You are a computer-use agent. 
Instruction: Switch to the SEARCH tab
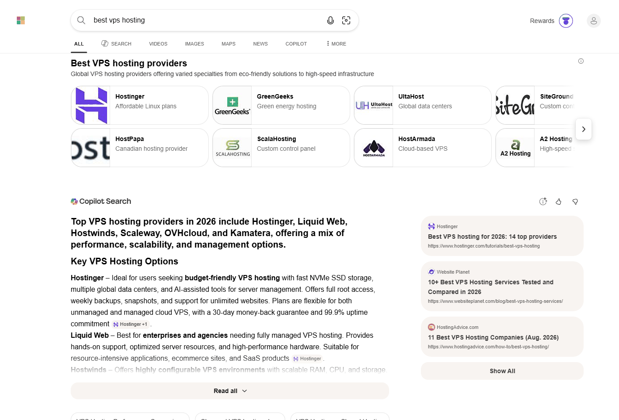pos(116,44)
